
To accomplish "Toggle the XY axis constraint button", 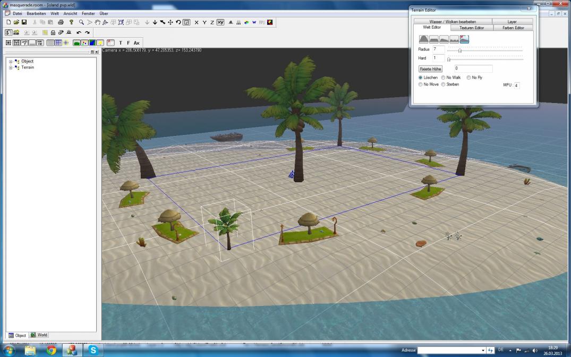I will coord(220,22).
